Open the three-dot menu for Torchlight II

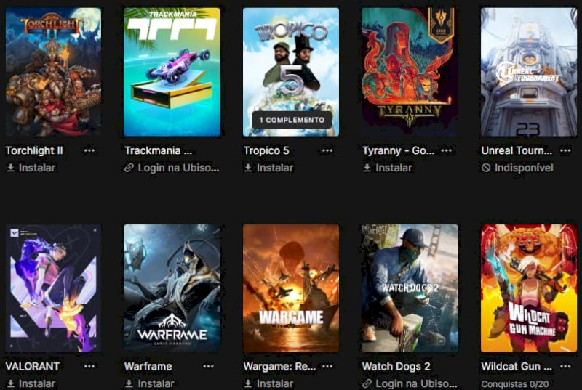tap(89, 150)
